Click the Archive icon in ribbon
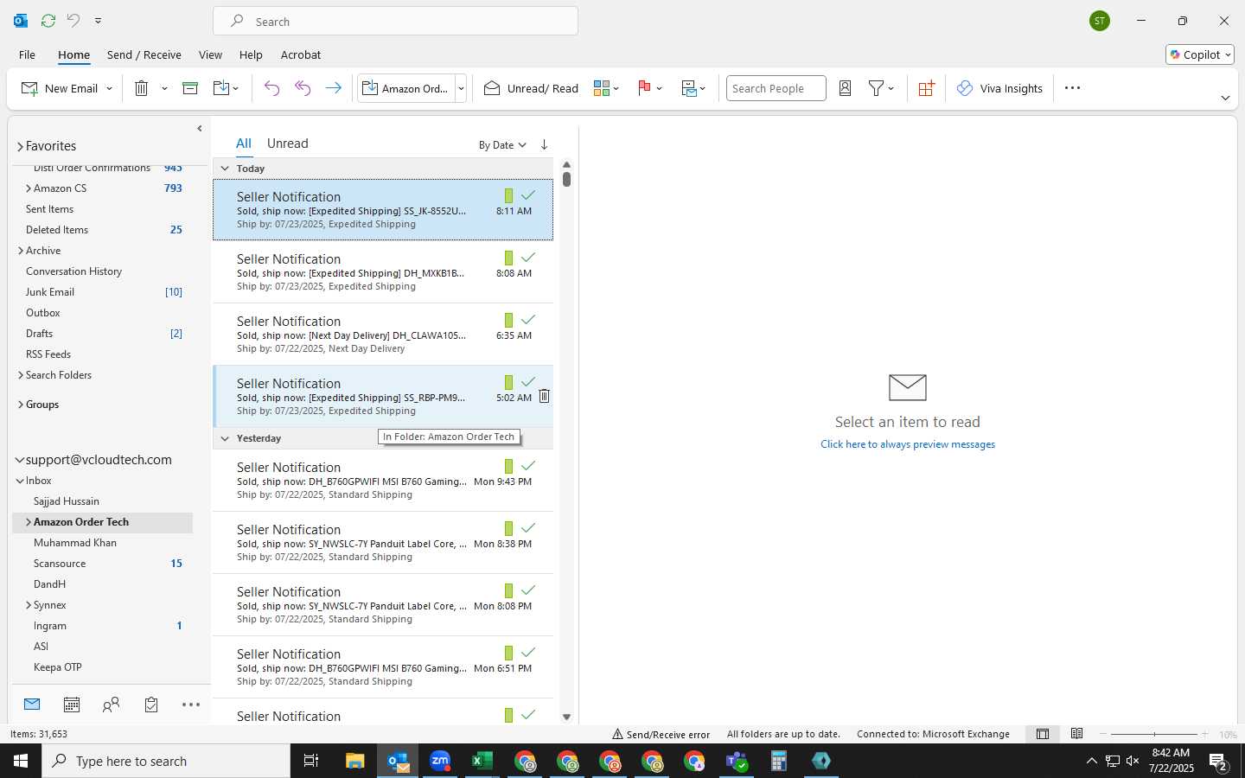 190,88
